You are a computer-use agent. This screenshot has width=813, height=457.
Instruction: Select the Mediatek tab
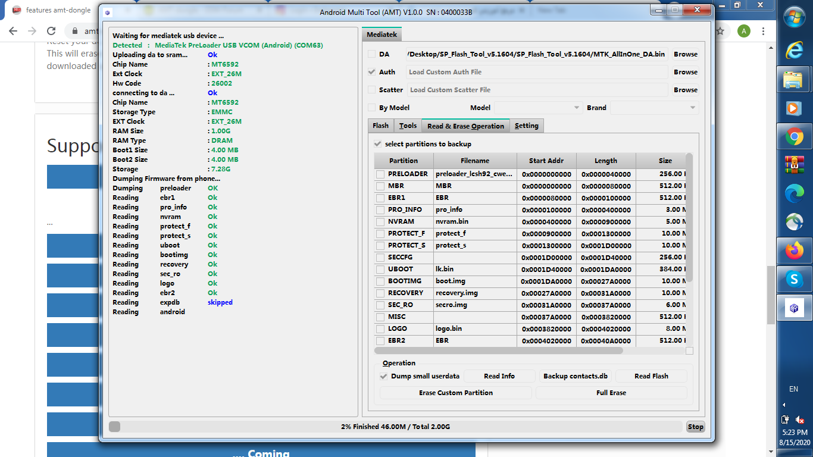tap(382, 35)
